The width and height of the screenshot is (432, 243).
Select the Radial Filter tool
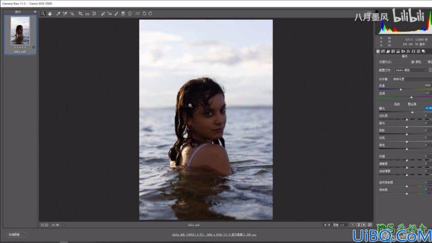(130, 13)
